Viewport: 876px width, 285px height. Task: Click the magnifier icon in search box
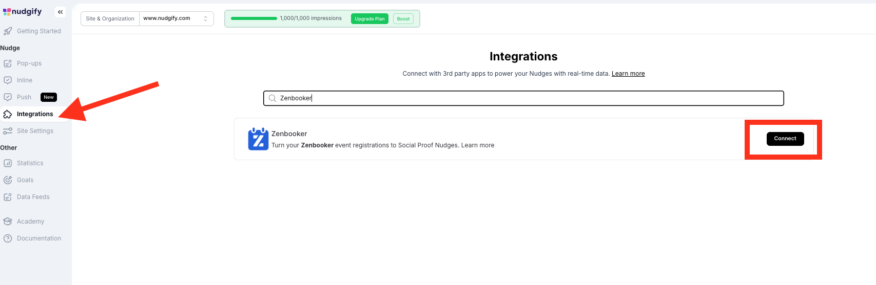272,98
